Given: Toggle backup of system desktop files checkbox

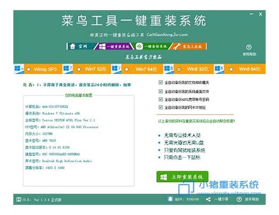Looking at the screenshot, I should (160, 91).
